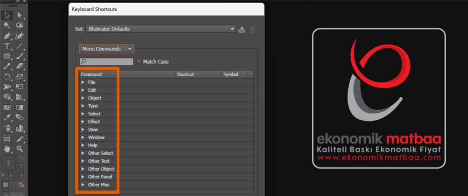Select the Line Segment tool

tap(20, 46)
